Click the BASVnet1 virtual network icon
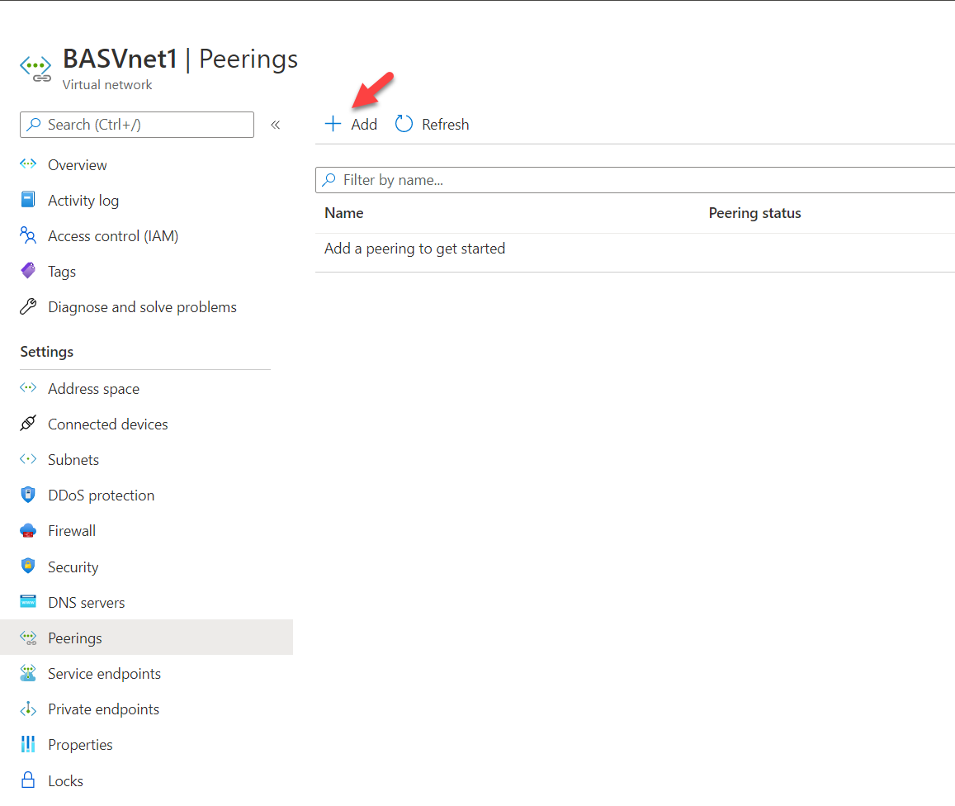This screenshot has width=955, height=806. coord(35,69)
